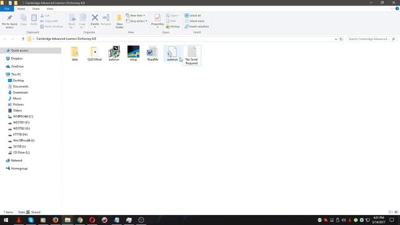Select the autorun application with installer icon
Screen dimensions: 400x225
tap(114, 53)
